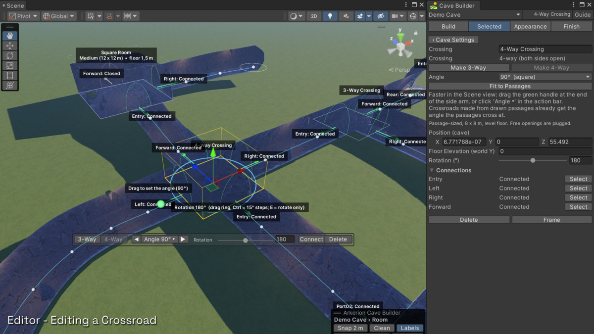The image size is (594, 334).
Task: Select the Rect tool
Action: (x=10, y=75)
